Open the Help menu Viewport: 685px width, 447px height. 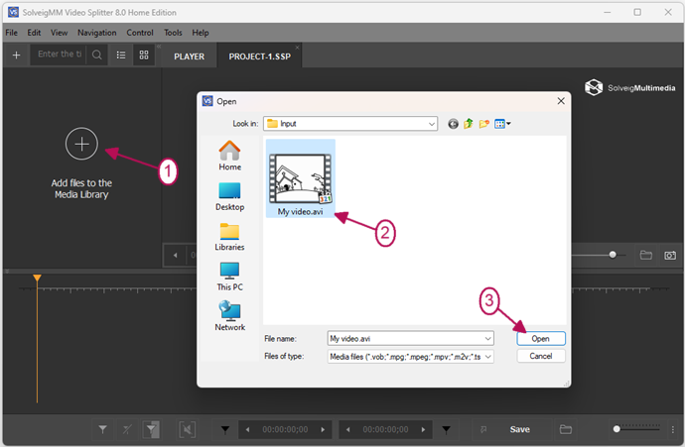pos(201,33)
